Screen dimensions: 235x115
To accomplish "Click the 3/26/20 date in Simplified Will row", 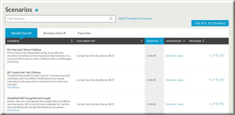I will (152, 104).
